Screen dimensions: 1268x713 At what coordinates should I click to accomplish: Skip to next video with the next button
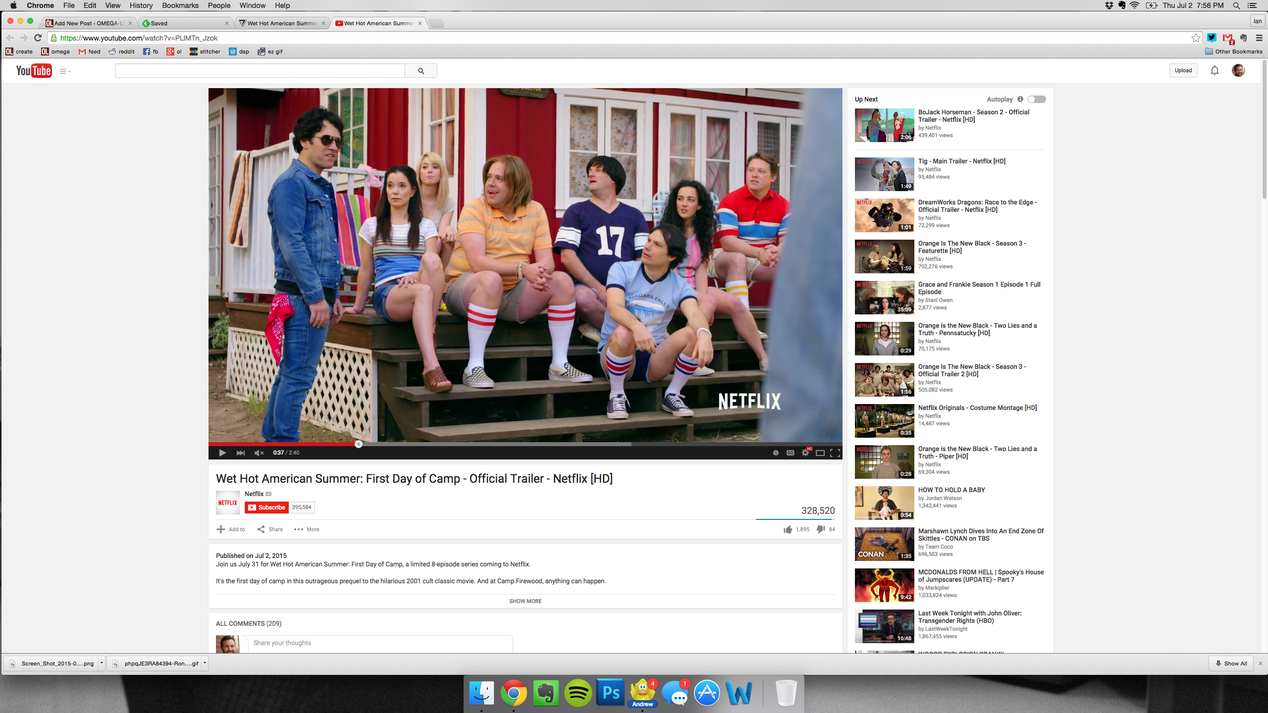240,453
